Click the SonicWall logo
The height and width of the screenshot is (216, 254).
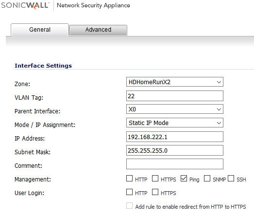[25, 5]
